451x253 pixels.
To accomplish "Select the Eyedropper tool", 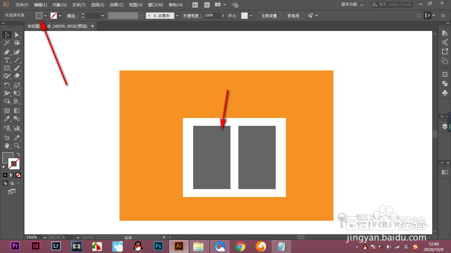I will tap(7, 119).
